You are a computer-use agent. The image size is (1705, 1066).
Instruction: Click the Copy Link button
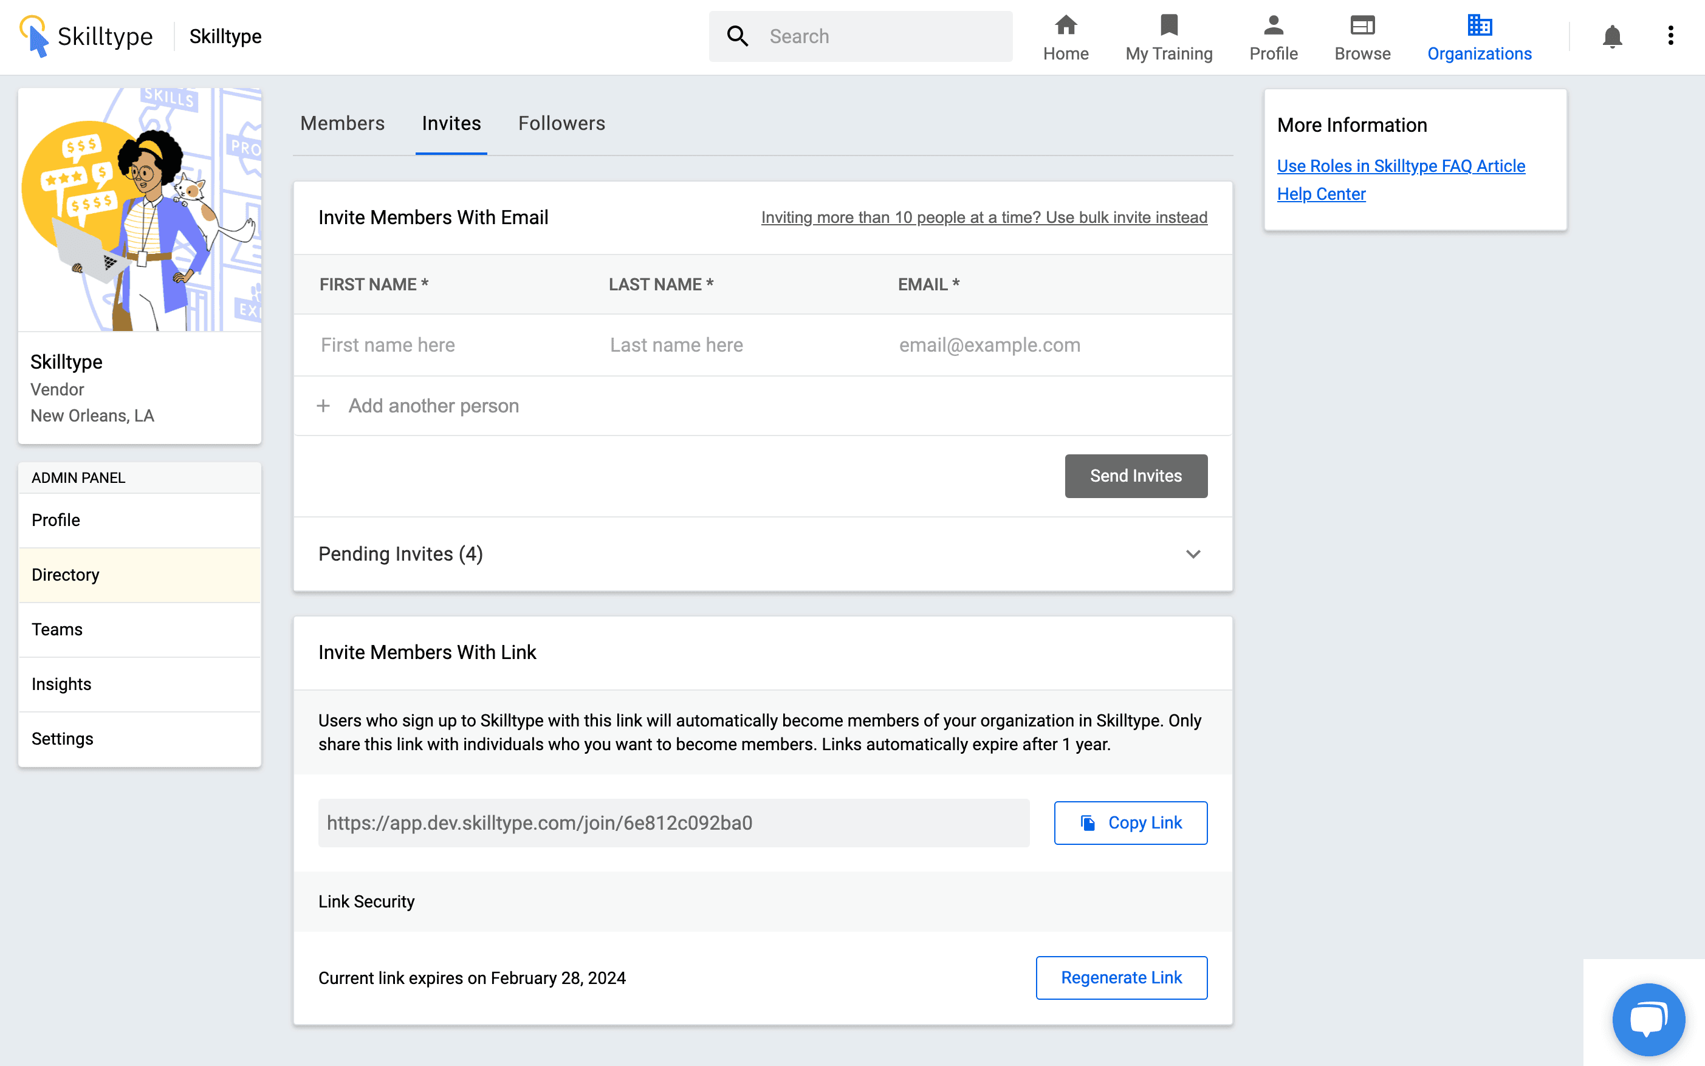1130,823
